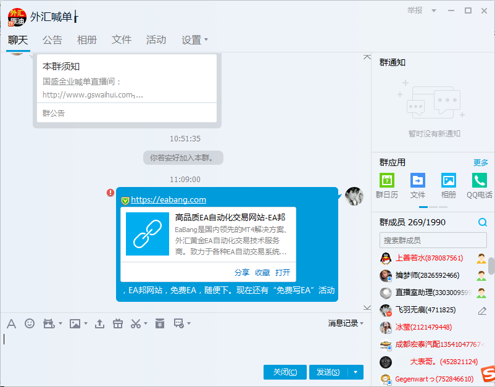Click the member list scrollbar thumb

click(x=491, y=266)
